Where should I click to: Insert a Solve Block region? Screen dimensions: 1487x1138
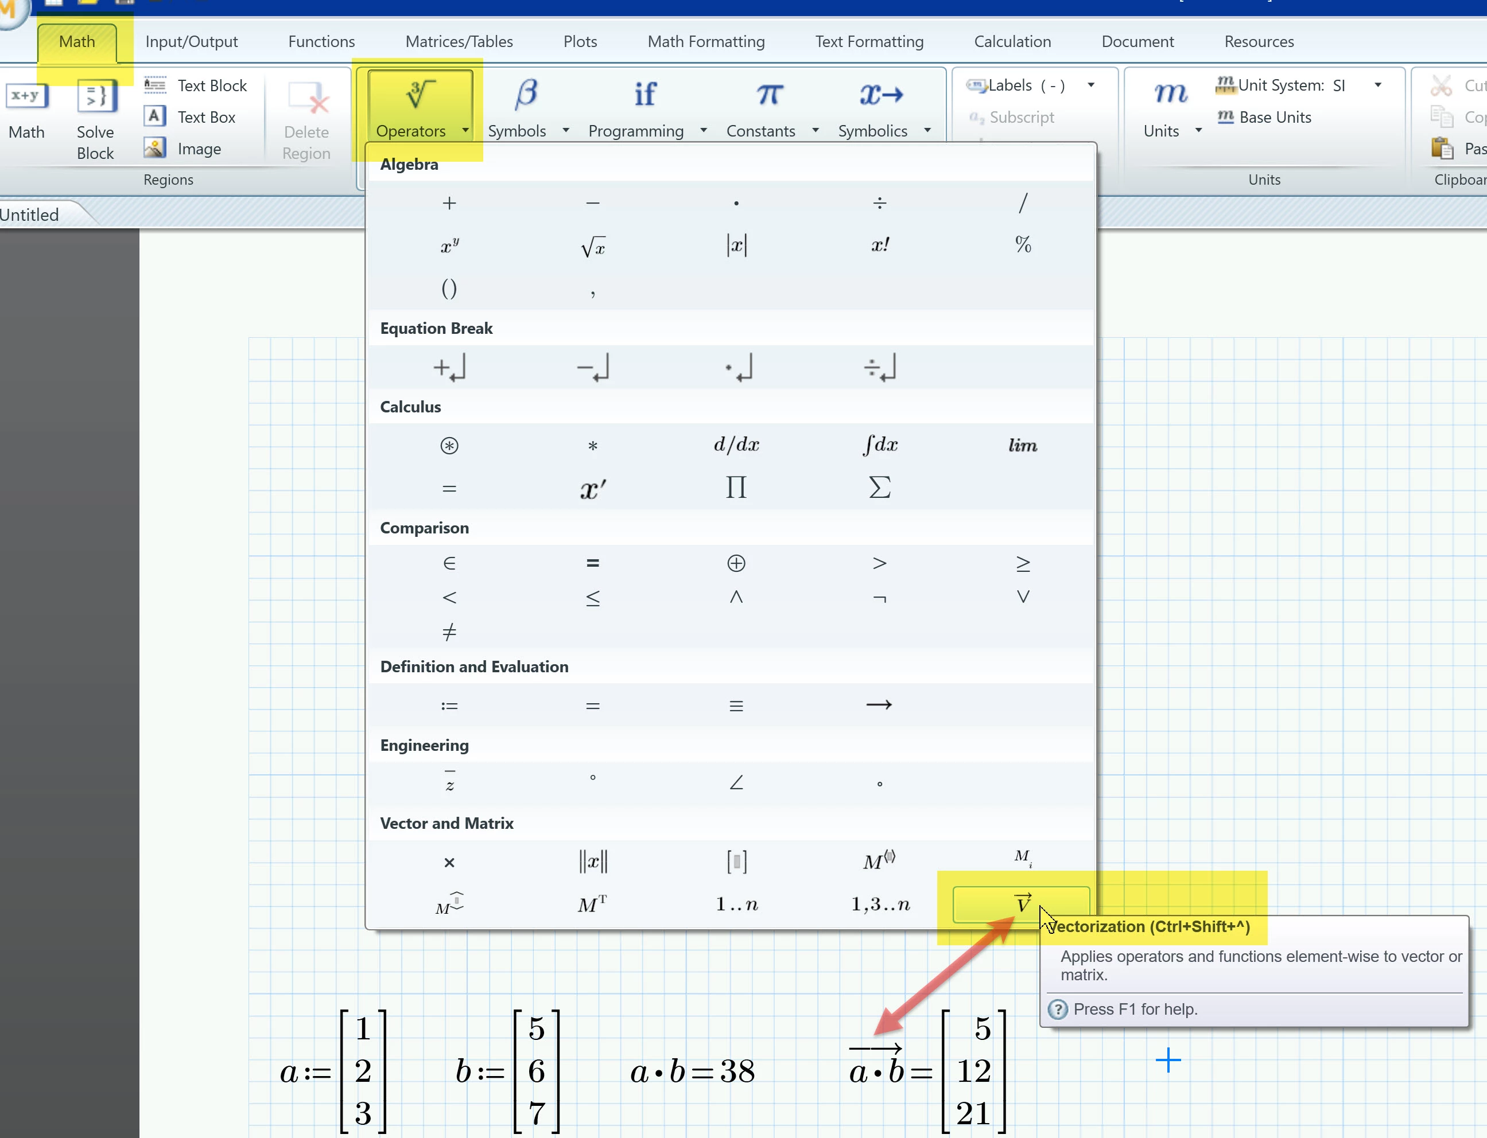96,120
